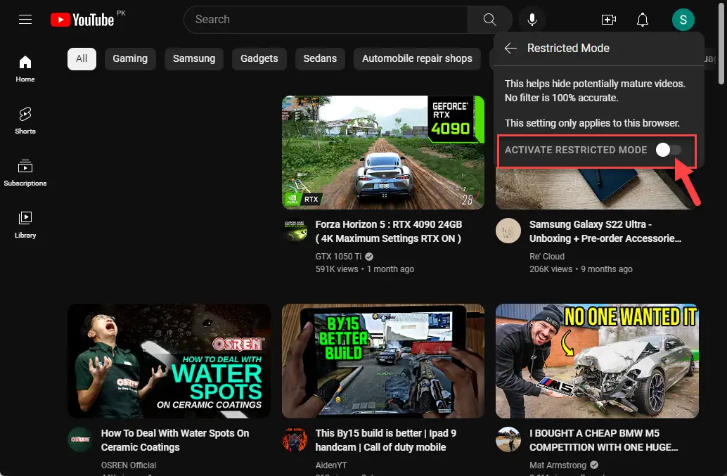Go to Shorts in sidebar
This screenshot has height=476, width=727.
pos(25,120)
